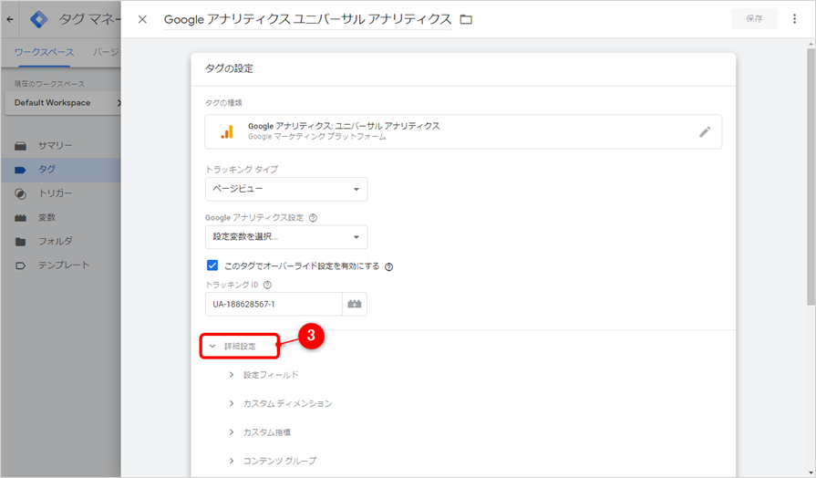816x478 pixels.
Task: Click the タグの設定 heading text
Action: tap(229, 68)
